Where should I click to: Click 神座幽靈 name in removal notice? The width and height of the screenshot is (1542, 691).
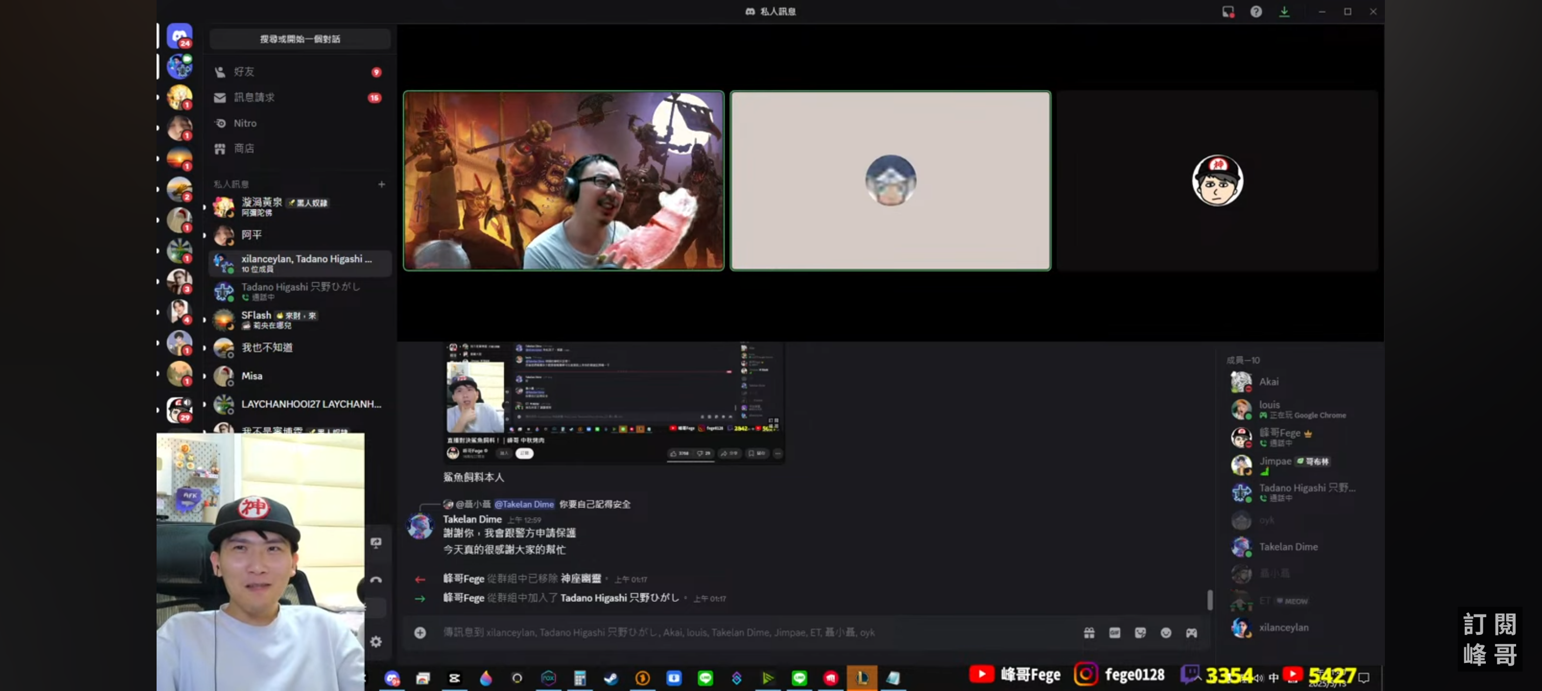coord(580,578)
